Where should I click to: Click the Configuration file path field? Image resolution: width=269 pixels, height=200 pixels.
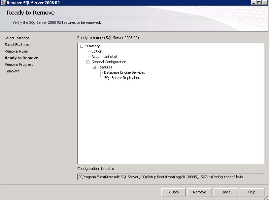pyautogui.click(x=171, y=177)
